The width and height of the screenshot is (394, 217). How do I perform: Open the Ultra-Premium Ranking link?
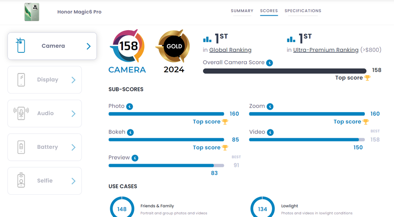pyautogui.click(x=325, y=50)
